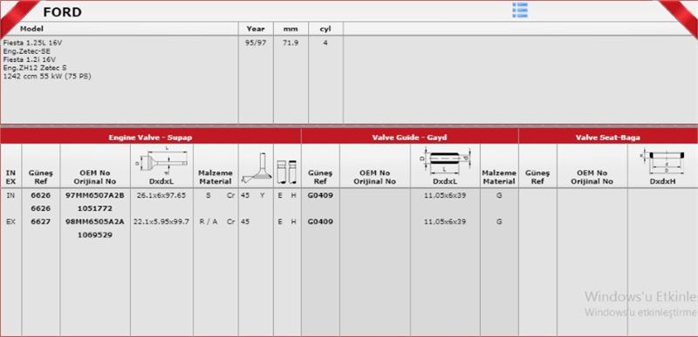Select the Engine Valve - Supap section header
Screen dimensions: 698x337
click(150, 138)
